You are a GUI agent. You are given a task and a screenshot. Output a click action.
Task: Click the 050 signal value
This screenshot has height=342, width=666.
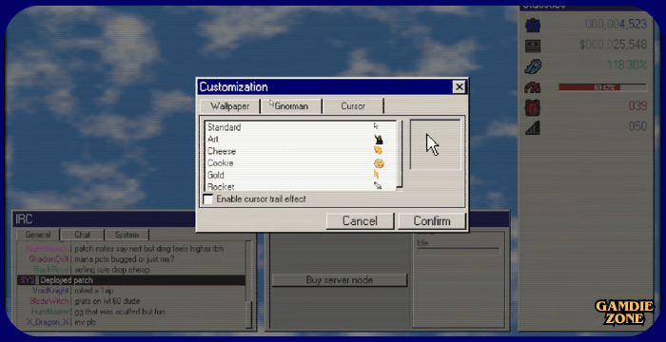pyautogui.click(x=637, y=126)
